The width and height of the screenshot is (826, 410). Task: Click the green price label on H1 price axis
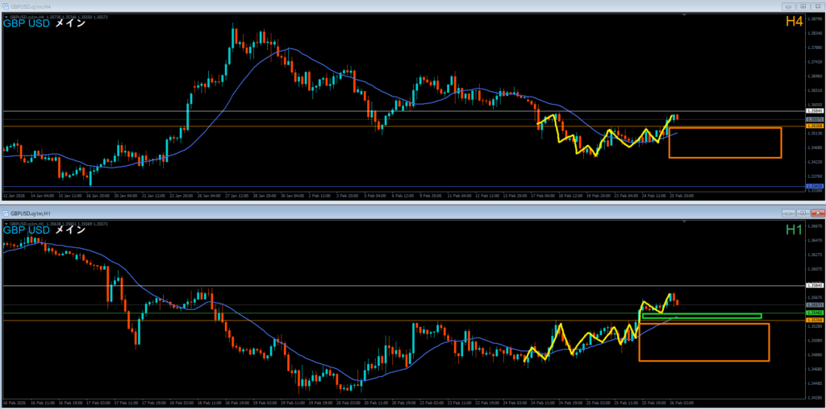[x=815, y=313]
